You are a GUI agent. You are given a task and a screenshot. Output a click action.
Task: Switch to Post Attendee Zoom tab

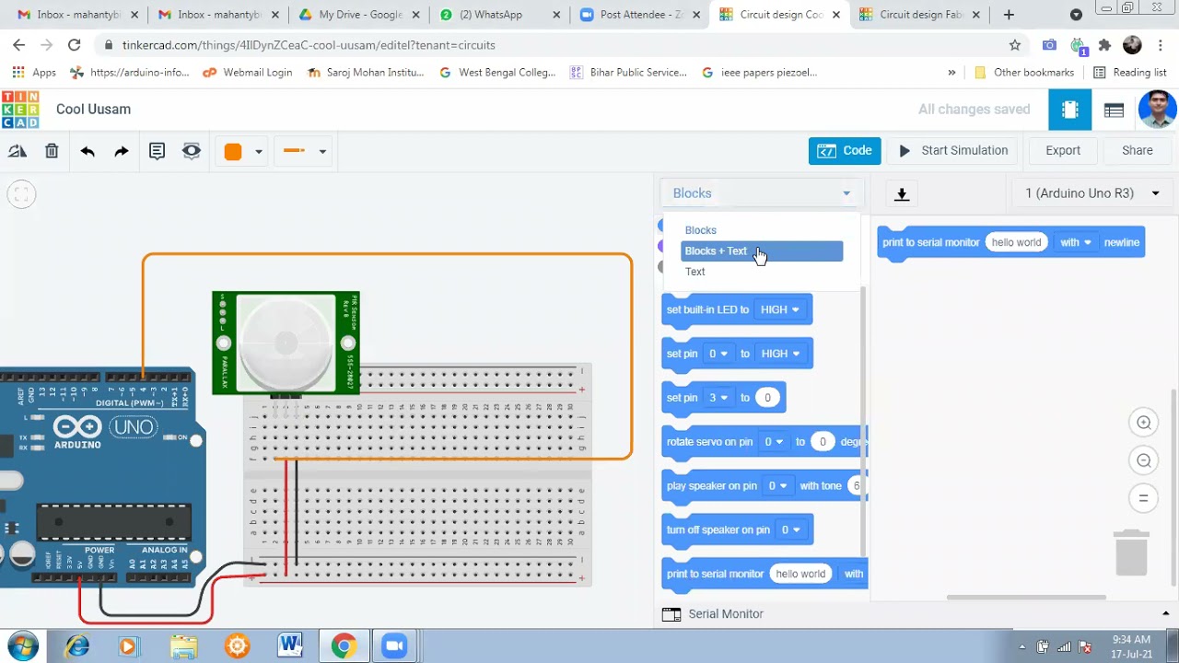pos(638,15)
